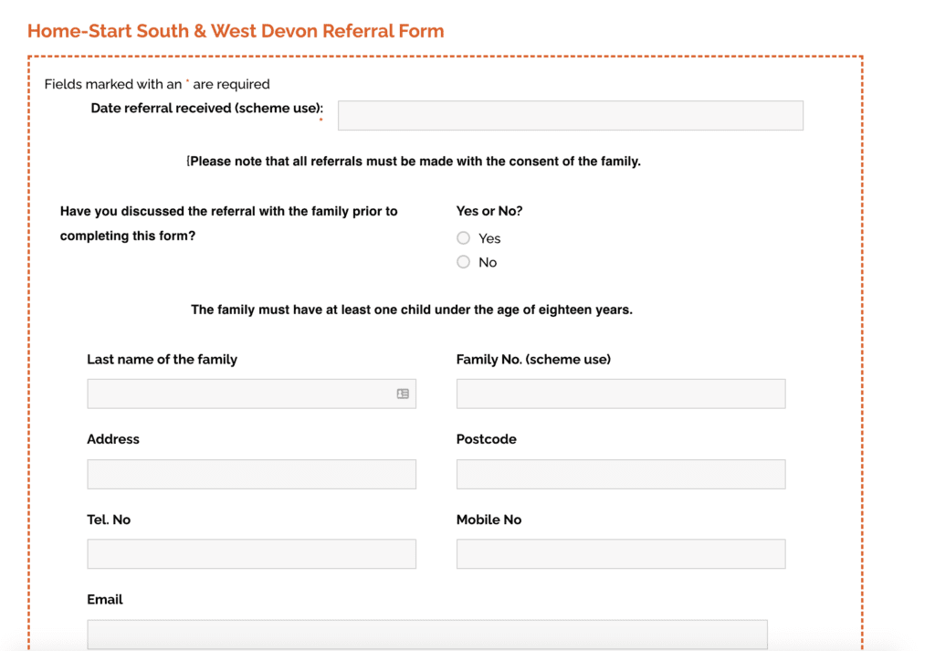Click the Home-Start South & West Devon heading
Image resolution: width=935 pixels, height=651 pixels.
pyautogui.click(x=236, y=30)
